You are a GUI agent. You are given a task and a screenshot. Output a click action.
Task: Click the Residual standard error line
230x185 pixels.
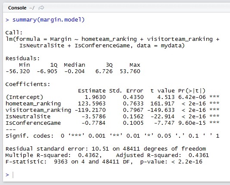point(106,149)
